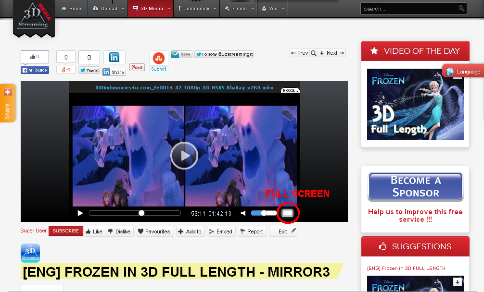Expand the Community dropdown arrow
Screen dimensions: 484x292
click(215, 9)
